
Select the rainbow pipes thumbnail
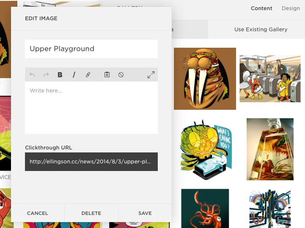[x=270, y=209]
